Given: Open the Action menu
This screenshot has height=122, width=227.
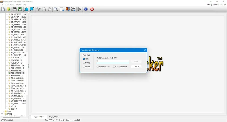Looking at the screenshot, I should pyautogui.click(x=18, y=5).
